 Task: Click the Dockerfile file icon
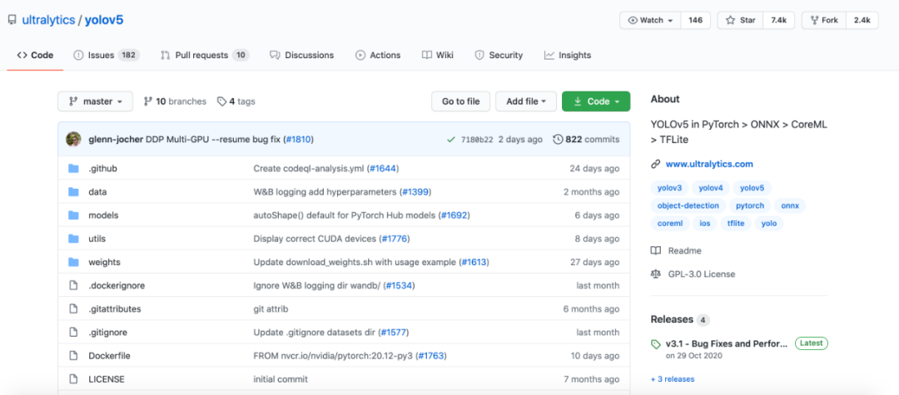pos(72,356)
